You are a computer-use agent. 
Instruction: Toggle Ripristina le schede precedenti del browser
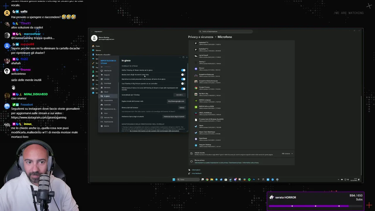point(183,79)
